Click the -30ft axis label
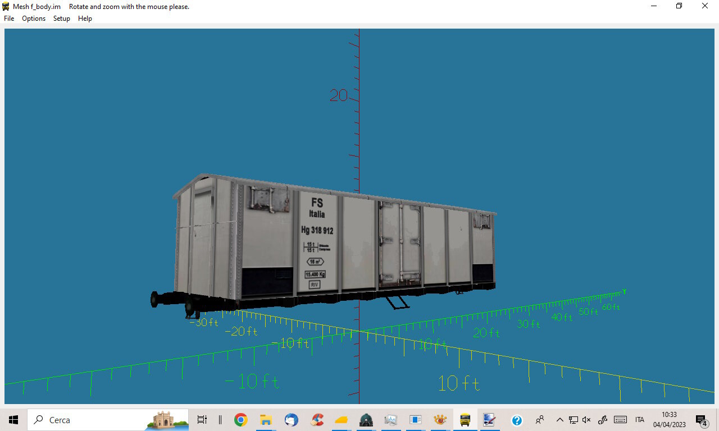Screen dimensions: 719x431 click(204, 322)
